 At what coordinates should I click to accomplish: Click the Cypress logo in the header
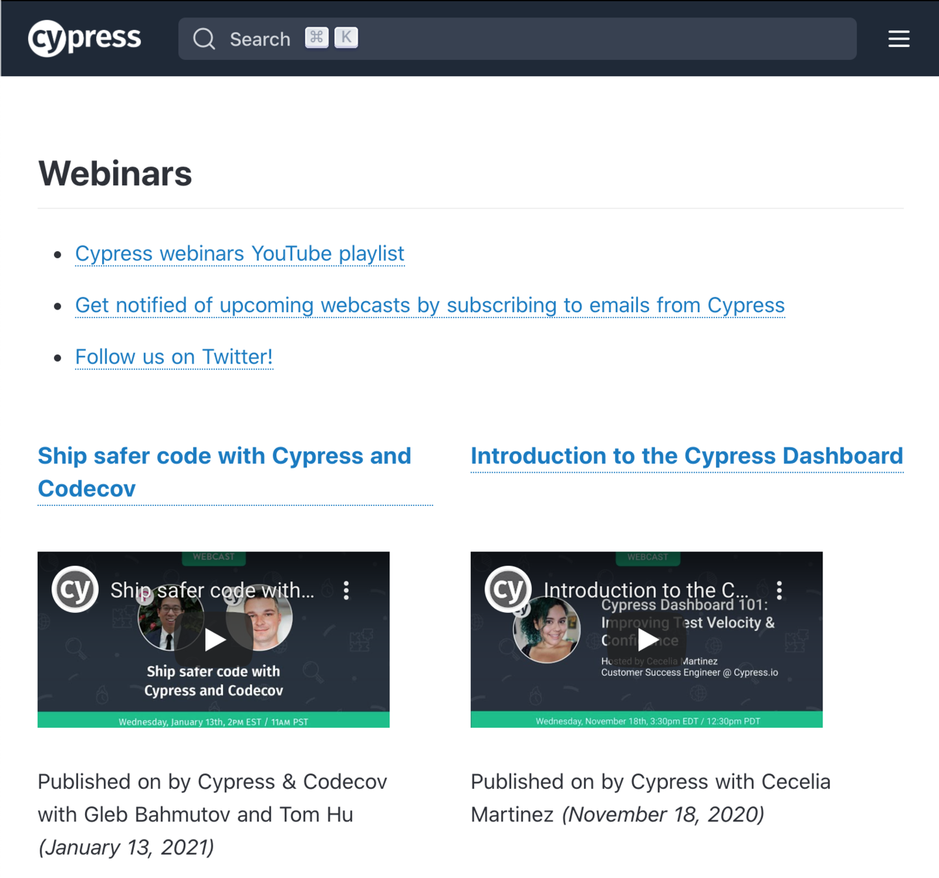click(x=85, y=38)
